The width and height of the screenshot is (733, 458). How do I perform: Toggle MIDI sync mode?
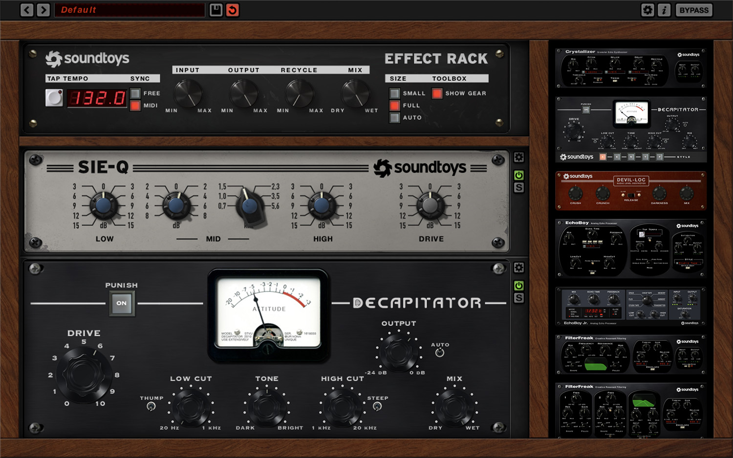point(135,105)
